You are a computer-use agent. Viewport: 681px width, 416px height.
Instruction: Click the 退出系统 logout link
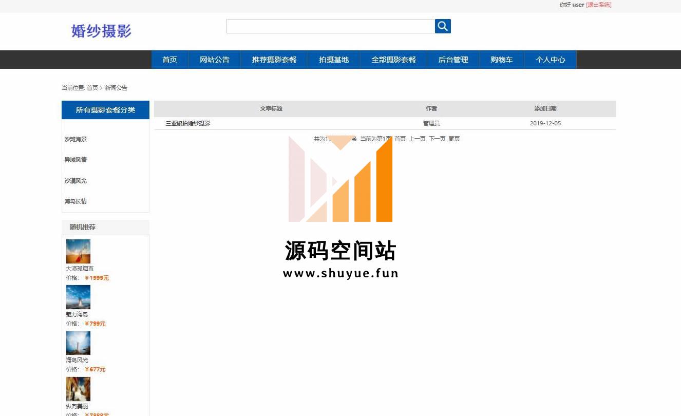coord(599,5)
